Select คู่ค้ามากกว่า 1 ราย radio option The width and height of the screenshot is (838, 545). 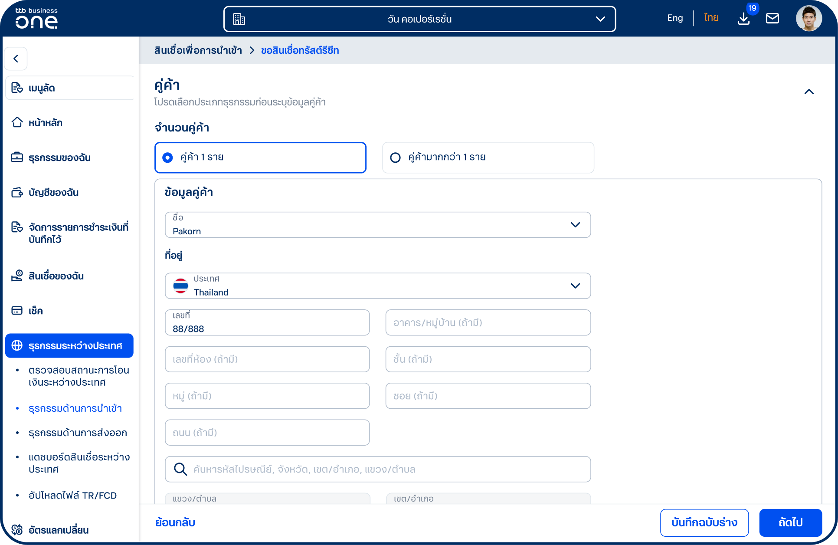coord(488,158)
